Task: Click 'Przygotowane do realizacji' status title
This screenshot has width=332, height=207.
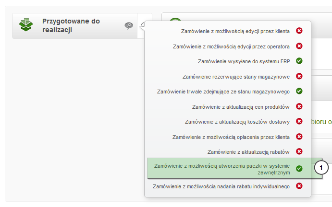Action: pyautogui.click(x=71, y=25)
